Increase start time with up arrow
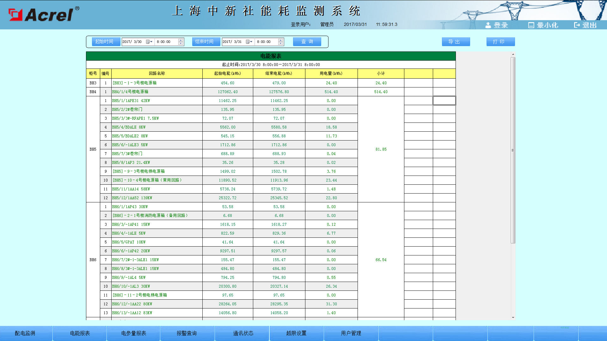 (x=181, y=40)
